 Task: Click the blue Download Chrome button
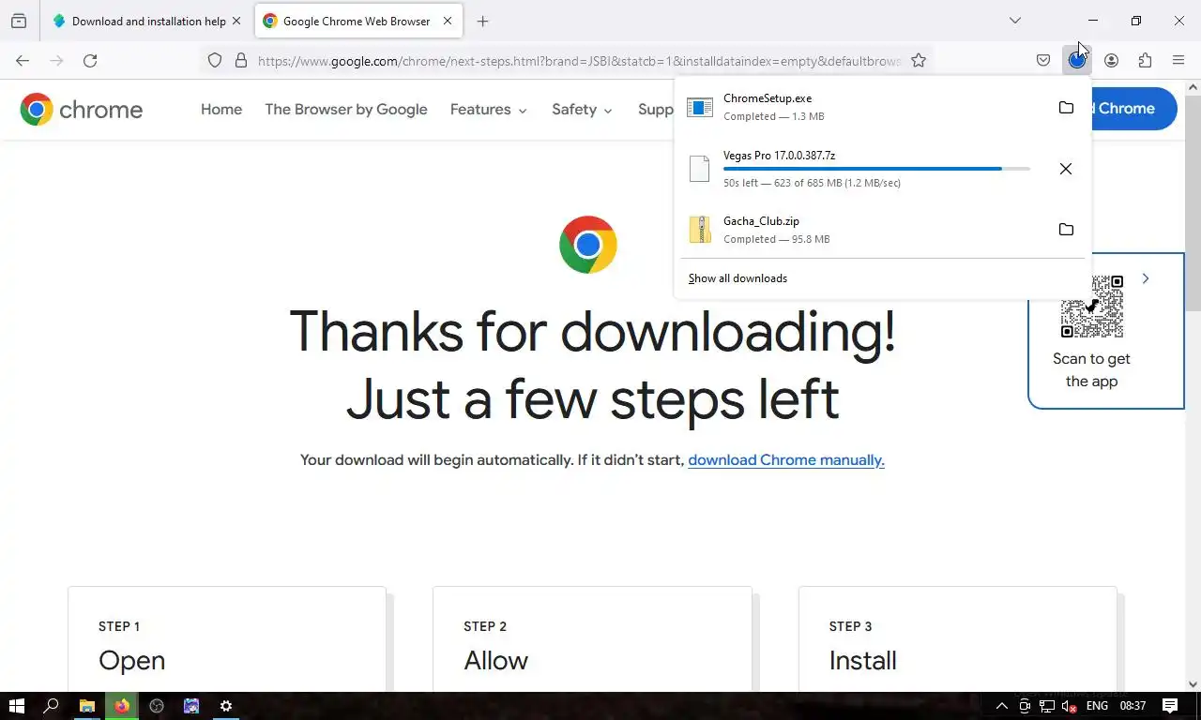[x=1133, y=109]
